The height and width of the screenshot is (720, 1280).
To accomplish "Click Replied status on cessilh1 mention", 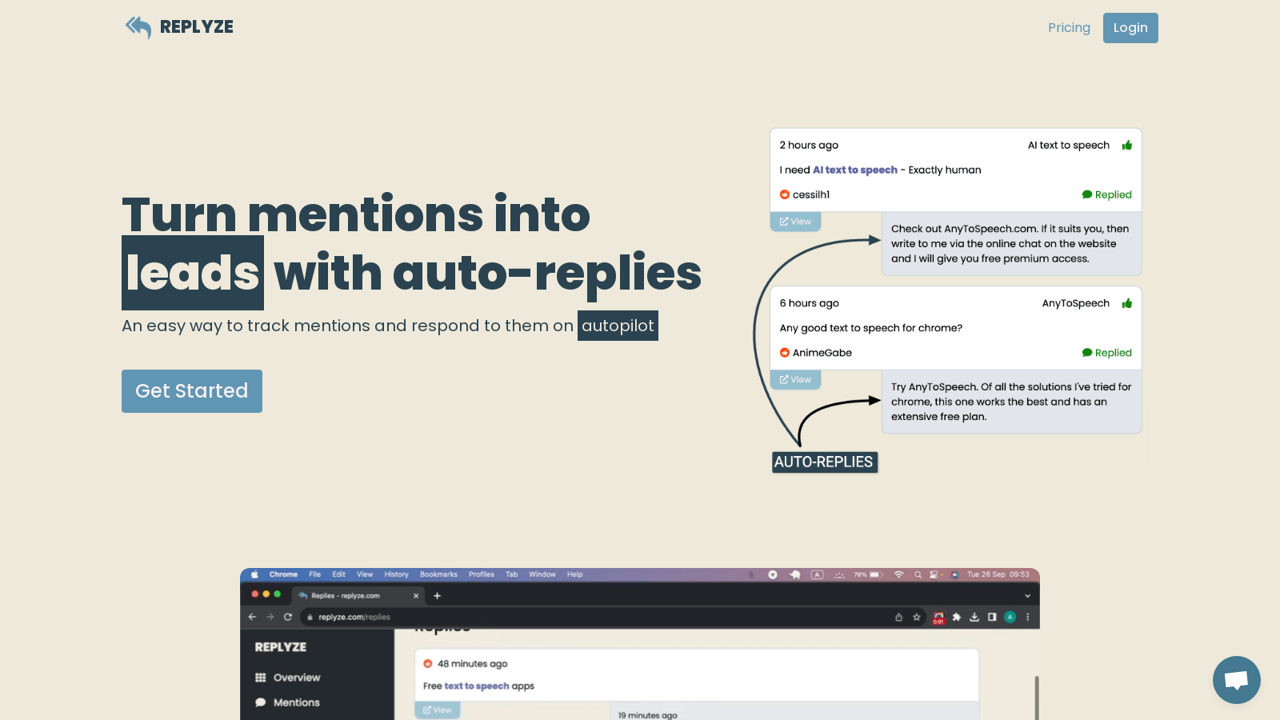I will [1107, 194].
